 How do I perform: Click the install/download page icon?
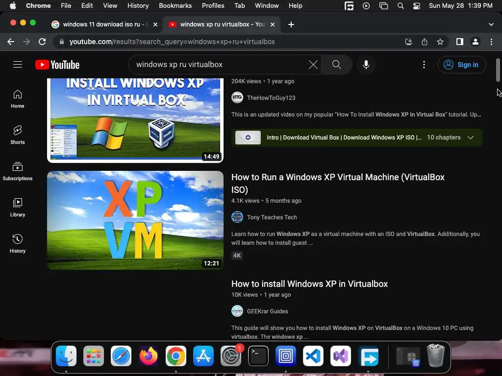pyautogui.click(x=409, y=42)
